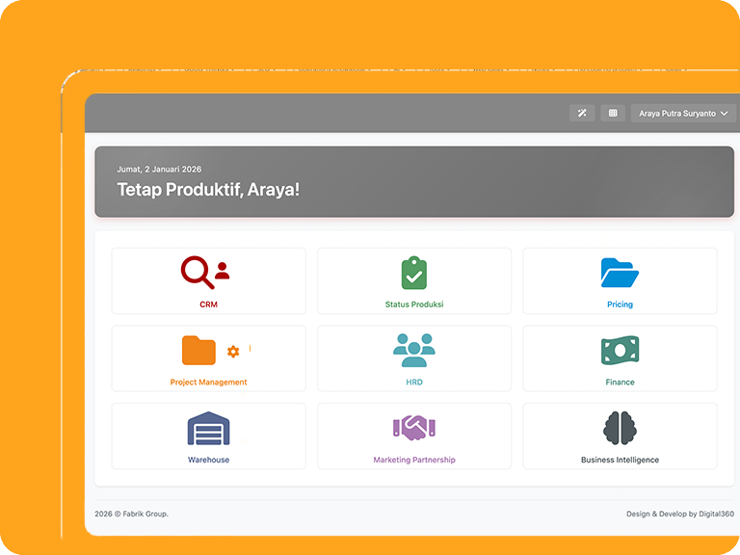Click the '2026 © Fabrik Group.' footer text
This screenshot has width=740, height=555.
pos(131,514)
